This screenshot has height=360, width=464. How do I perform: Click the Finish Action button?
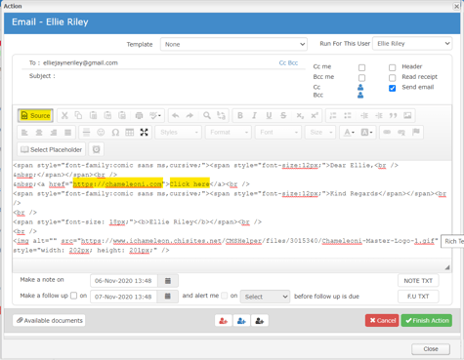tap(427, 320)
